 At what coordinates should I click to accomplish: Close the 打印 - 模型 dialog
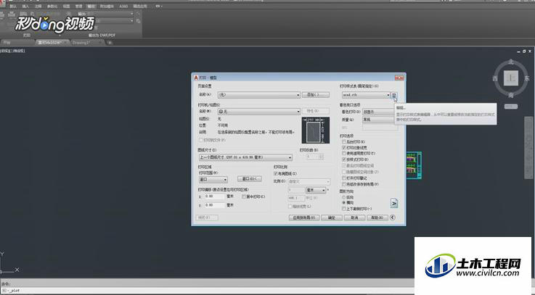(x=399, y=78)
